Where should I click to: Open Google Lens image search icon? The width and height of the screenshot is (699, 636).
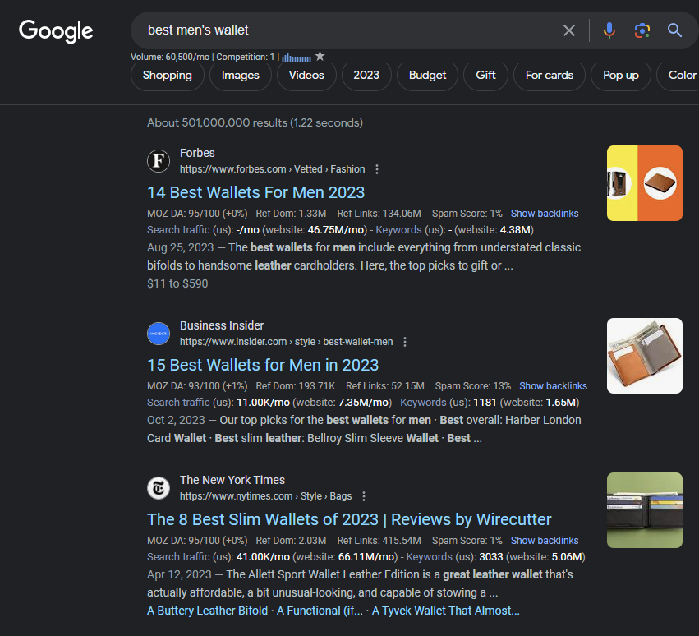642,30
